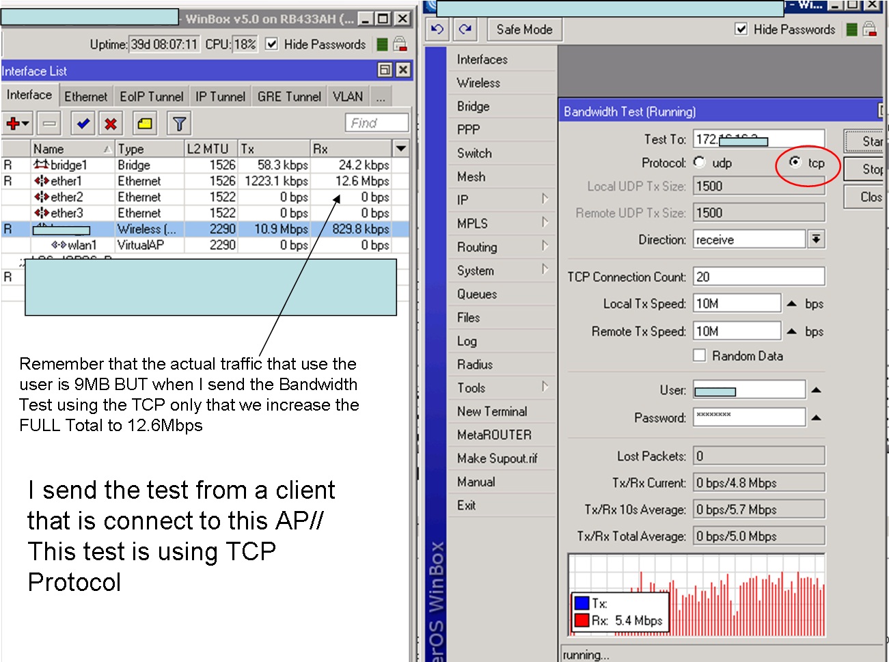Select the ether2 interface icon
This screenshot has height=662, width=889.
click(x=41, y=197)
